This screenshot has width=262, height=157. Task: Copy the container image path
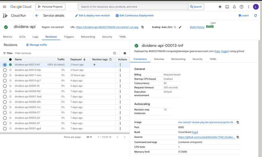(x=238, y=122)
